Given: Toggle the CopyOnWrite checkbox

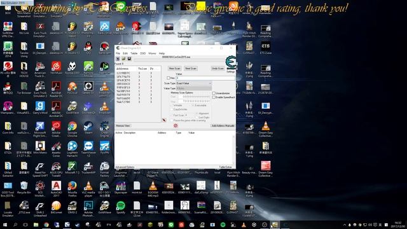Looking at the screenshot, I should coord(172,109).
